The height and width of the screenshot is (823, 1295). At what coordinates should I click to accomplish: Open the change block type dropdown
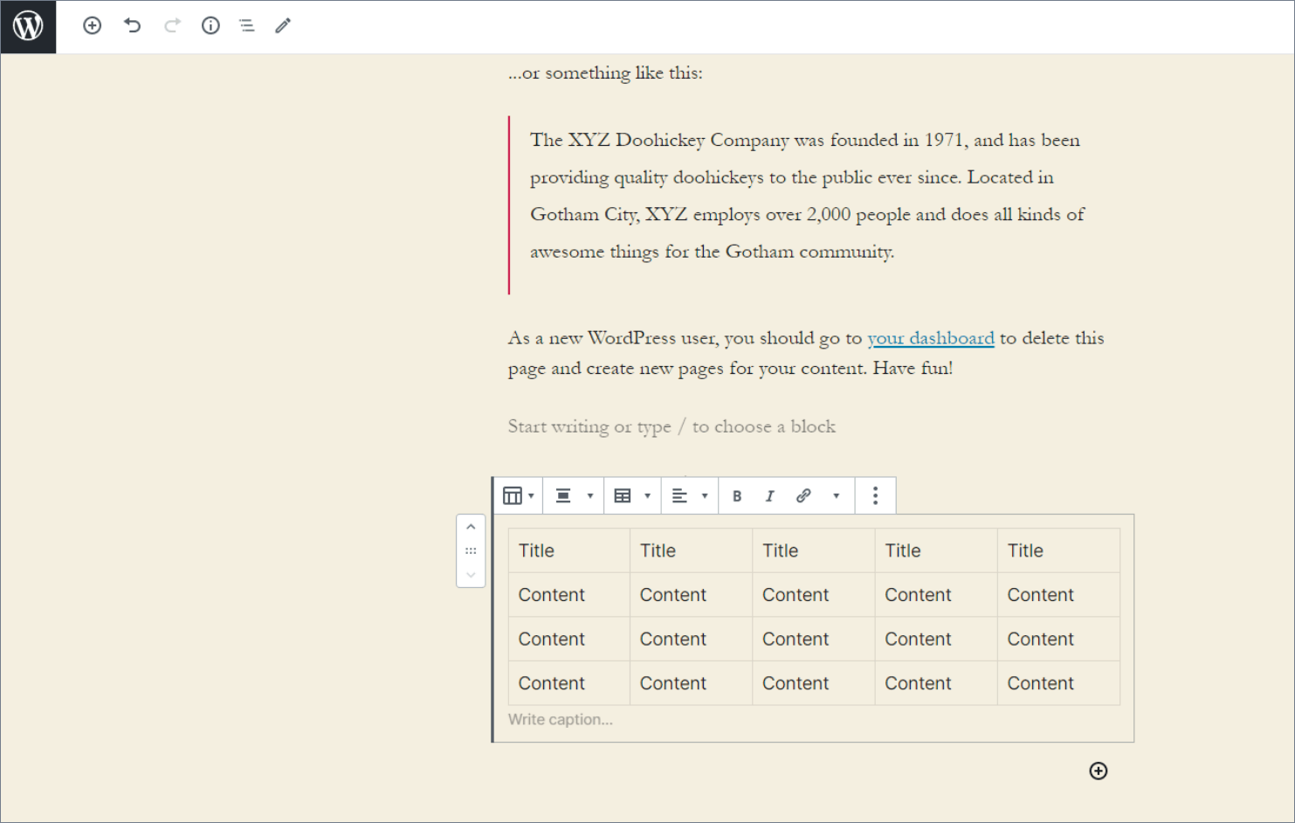point(513,494)
